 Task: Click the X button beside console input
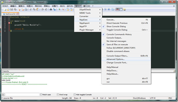click(x=3, y=94)
